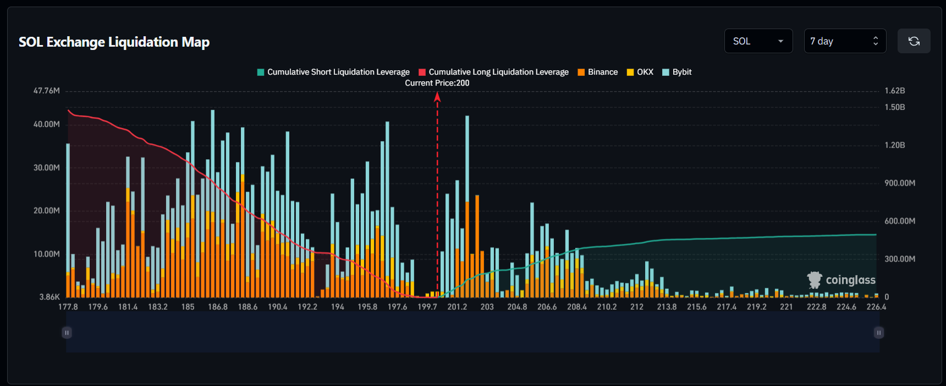Screen dimensions: 946x386
Task: Click the refresh chart data button
Action: click(914, 41)
